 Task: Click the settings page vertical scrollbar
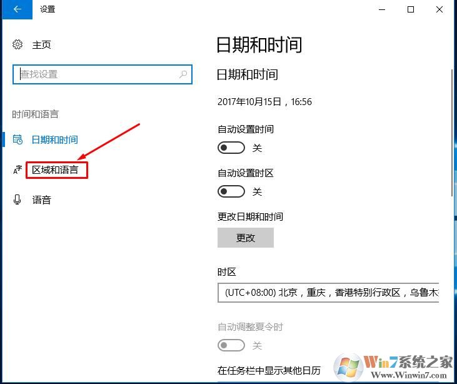[452, 133]
